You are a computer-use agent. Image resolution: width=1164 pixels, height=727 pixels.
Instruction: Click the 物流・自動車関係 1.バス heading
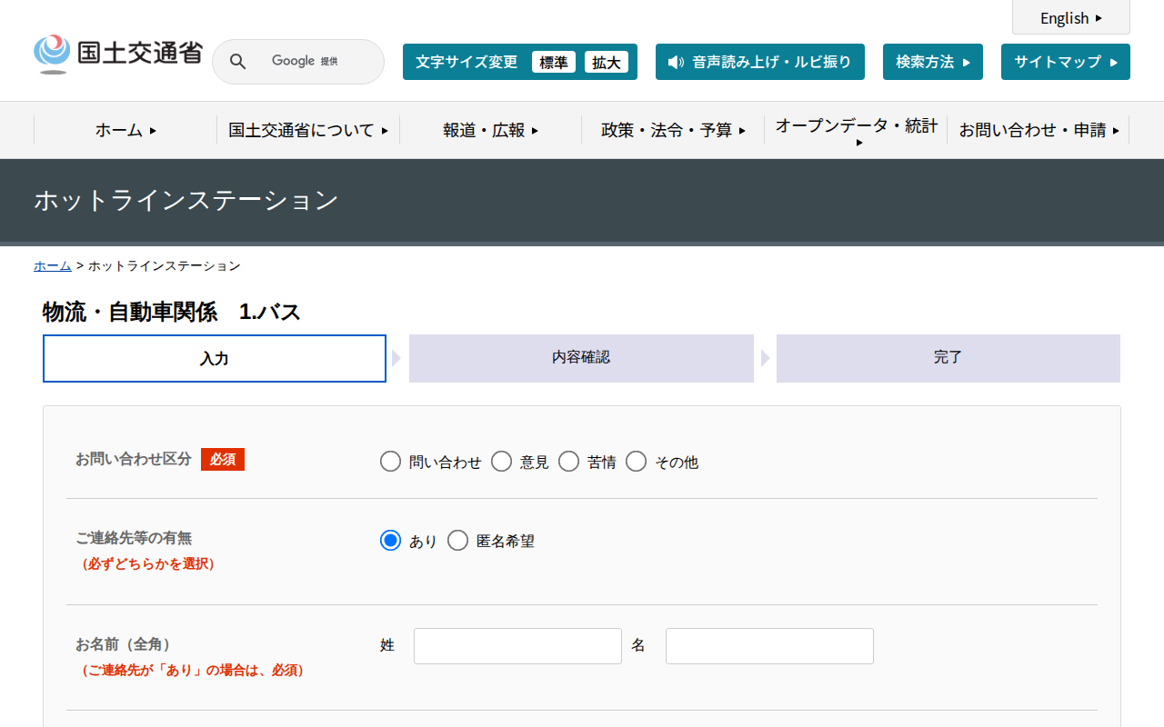click(x=172, y=312)
